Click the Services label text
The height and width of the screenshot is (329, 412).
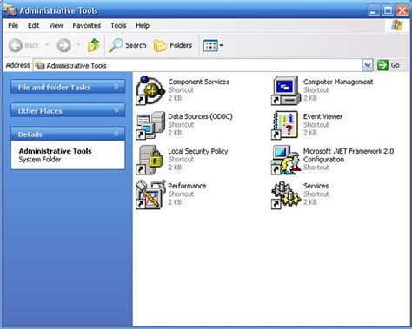click(x=316, y=186)
